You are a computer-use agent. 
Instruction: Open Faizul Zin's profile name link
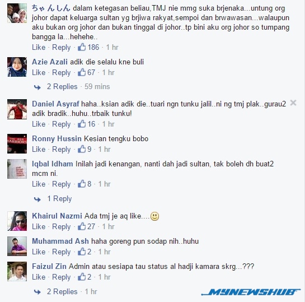pos(49,266)
